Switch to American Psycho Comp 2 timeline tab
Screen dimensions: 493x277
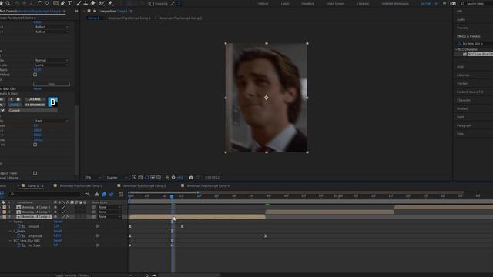point(144,186)
